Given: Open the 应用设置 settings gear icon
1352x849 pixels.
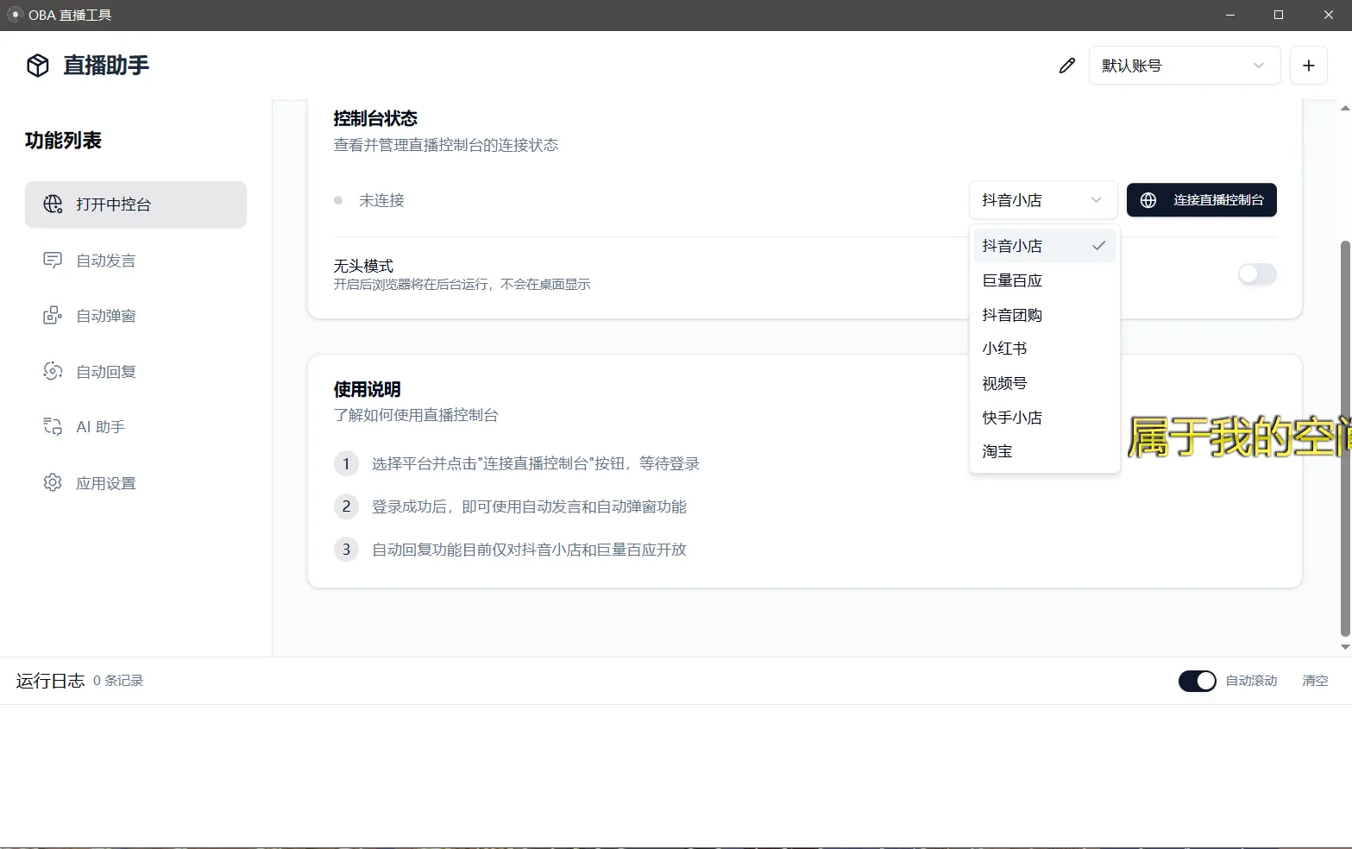Looking at the screenshot, I should (53, 482).
